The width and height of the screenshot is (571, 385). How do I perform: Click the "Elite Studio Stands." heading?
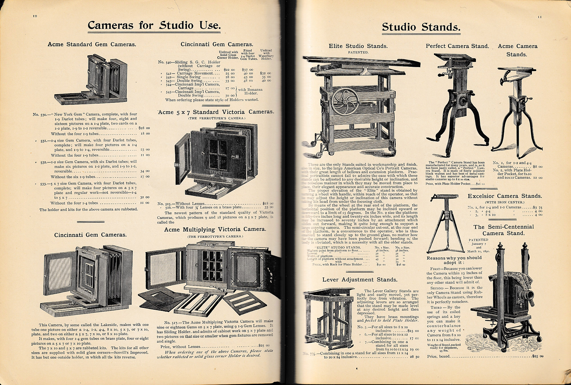coord(358,46)
